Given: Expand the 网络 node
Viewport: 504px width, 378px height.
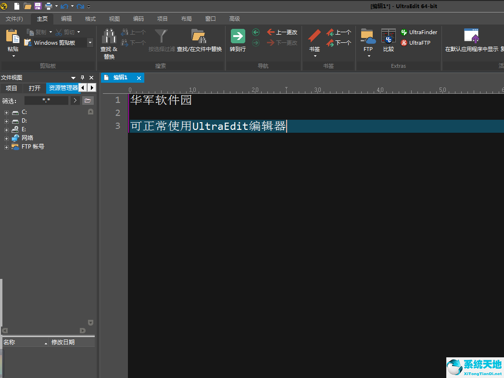Looking at the screenshot, I should tap(6, 139).
